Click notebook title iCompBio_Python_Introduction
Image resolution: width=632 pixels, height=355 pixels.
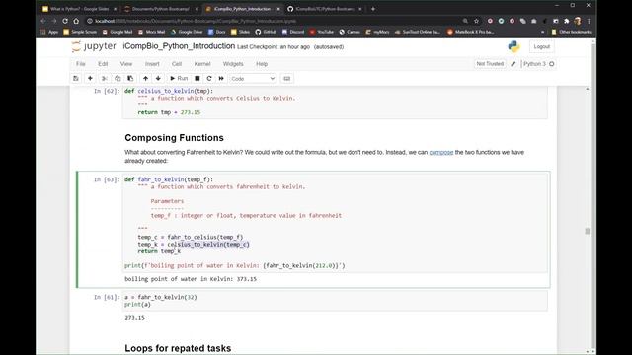tap(179, 46)
